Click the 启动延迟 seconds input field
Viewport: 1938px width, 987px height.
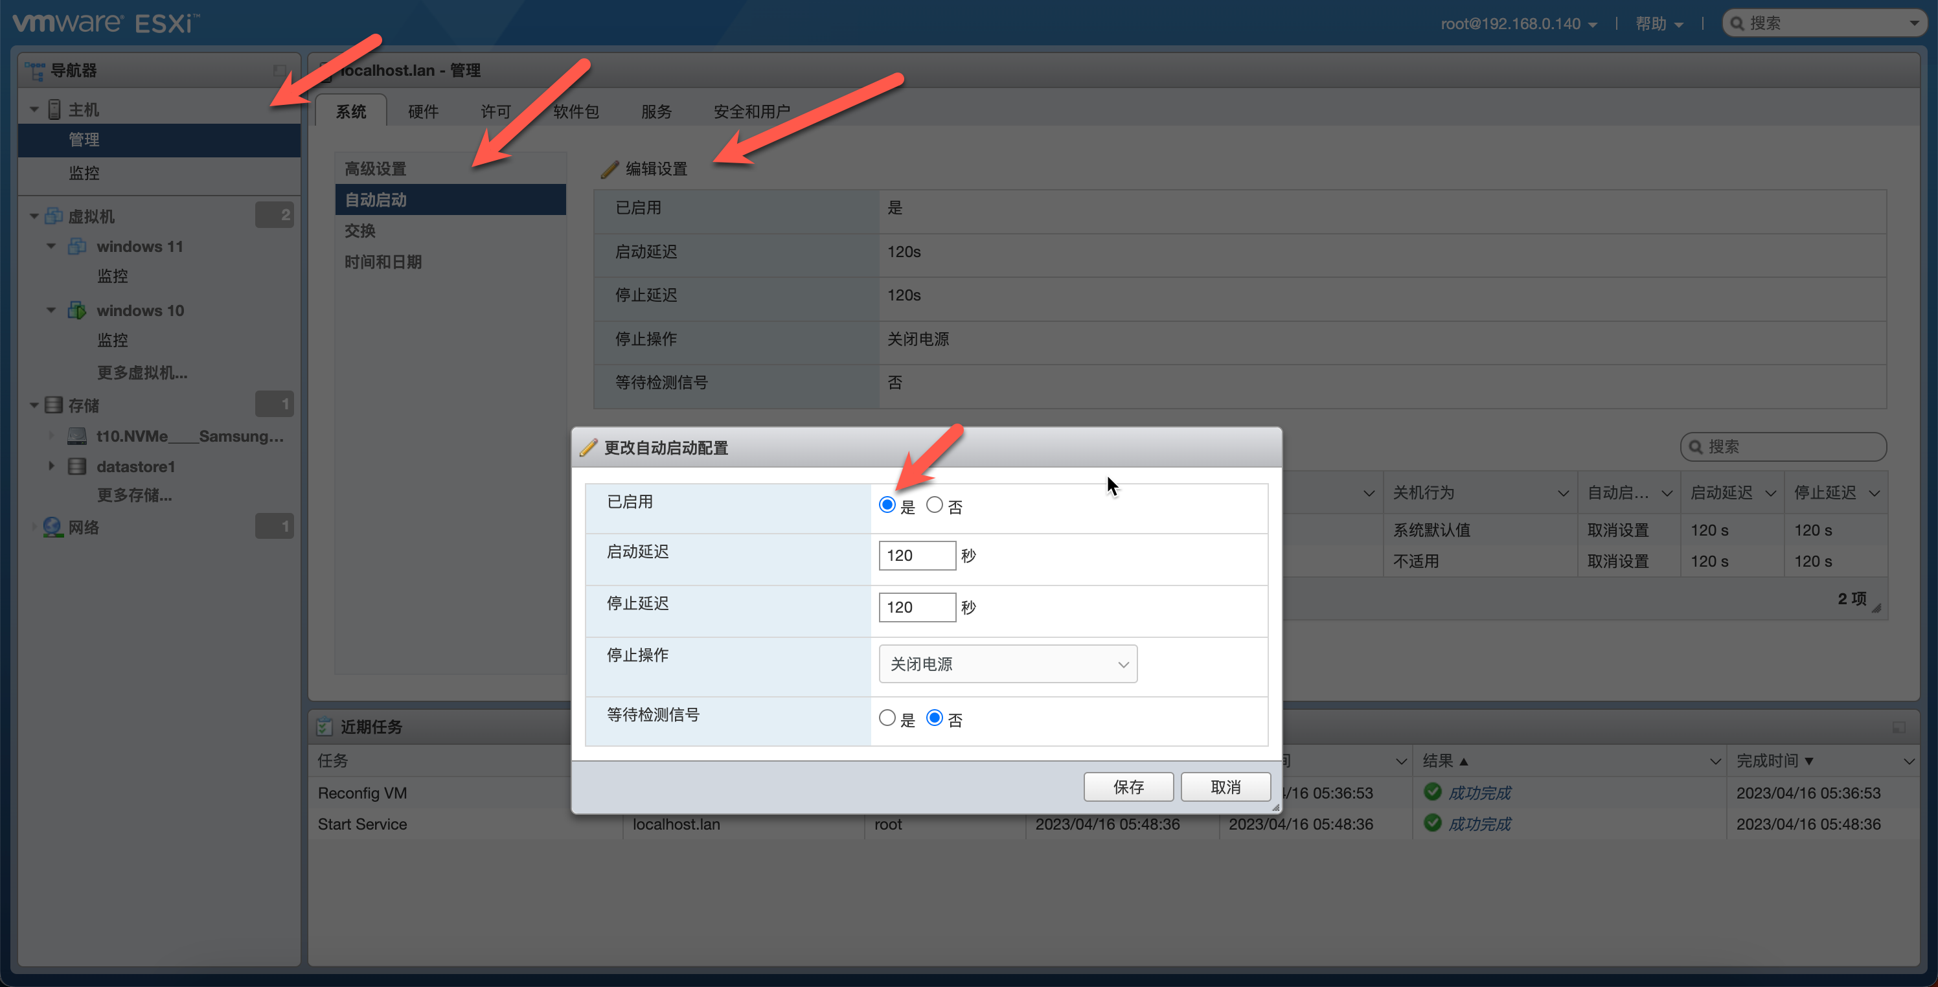[x=917, y=556]
